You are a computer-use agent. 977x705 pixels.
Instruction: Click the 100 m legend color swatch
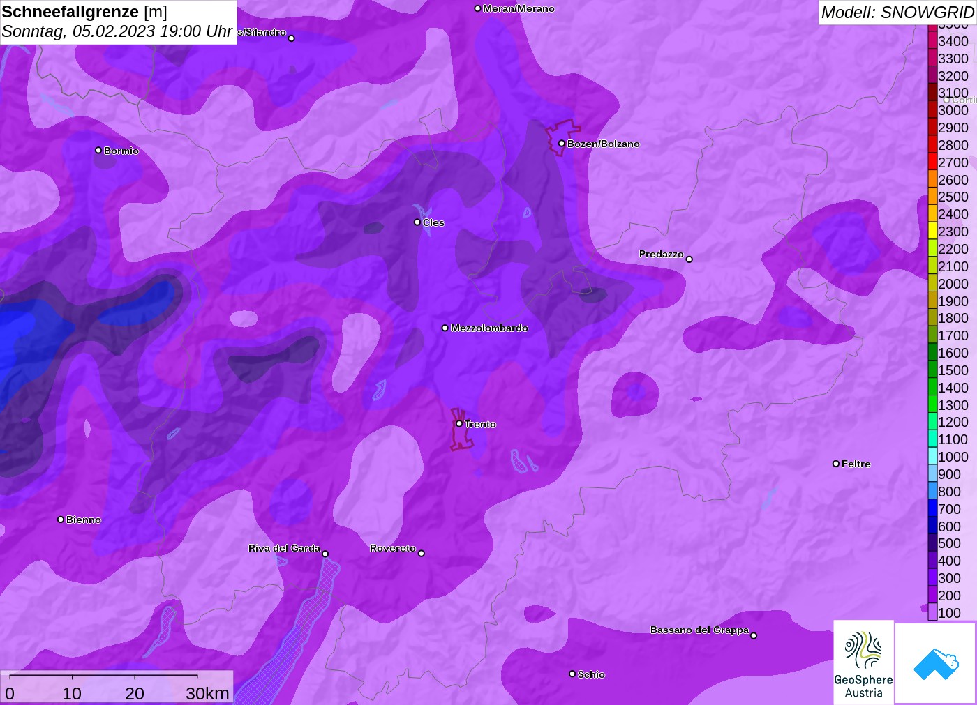tap(932, 612)
